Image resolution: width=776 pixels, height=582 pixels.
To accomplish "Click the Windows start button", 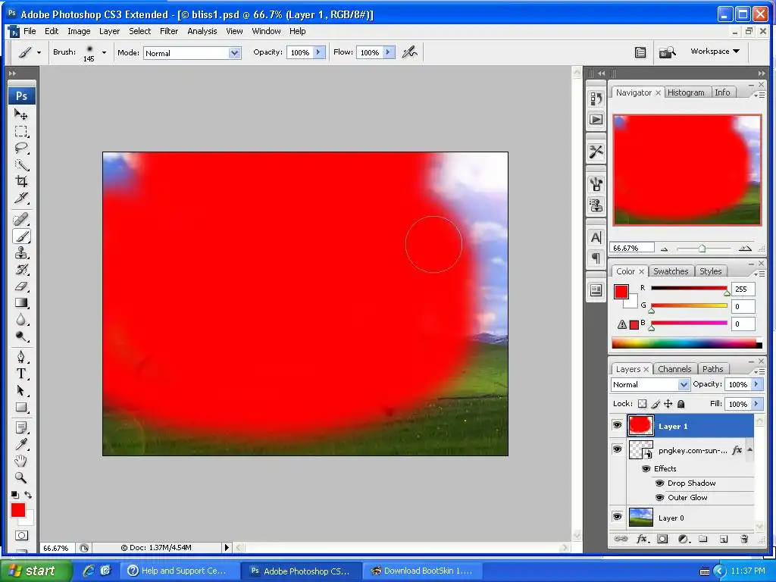I will click(35, 571).
